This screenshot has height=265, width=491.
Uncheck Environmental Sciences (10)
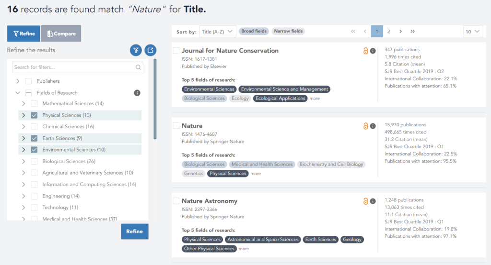click(34, 150)
